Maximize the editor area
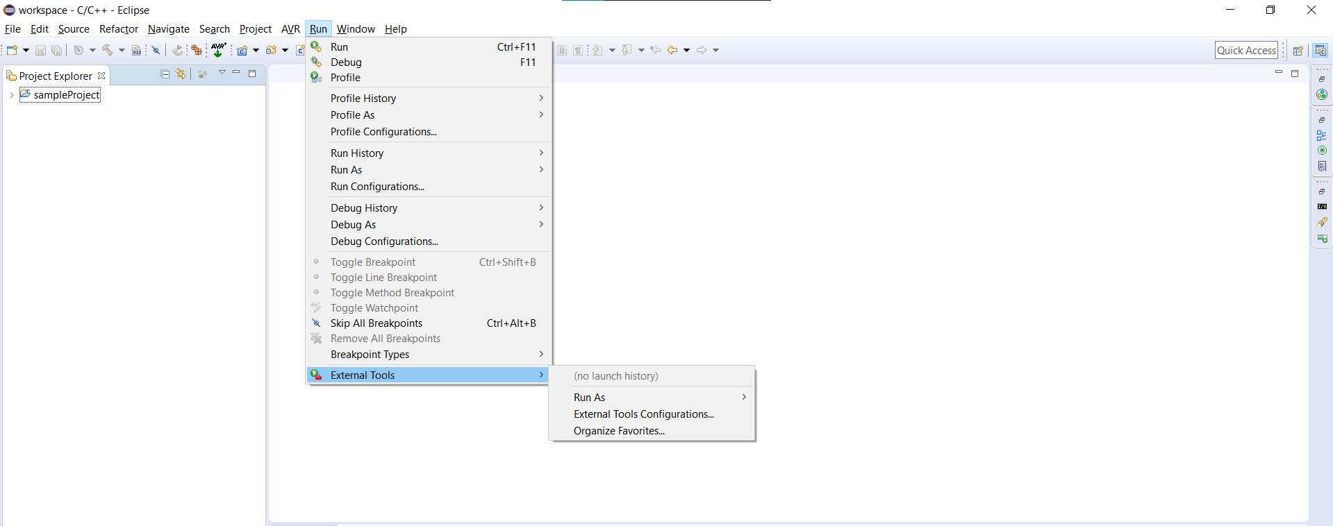 [1295, 73]
